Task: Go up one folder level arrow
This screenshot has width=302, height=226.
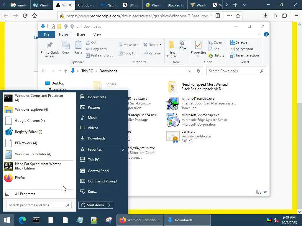Action: [66, 71]
